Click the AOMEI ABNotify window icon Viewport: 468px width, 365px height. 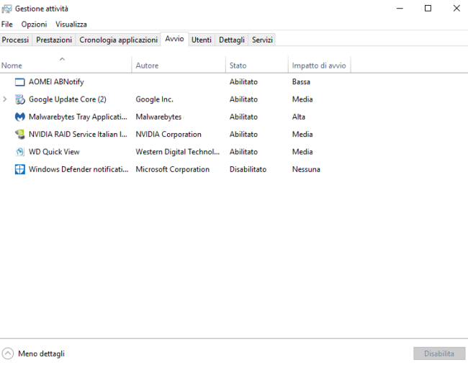point(19,82)
